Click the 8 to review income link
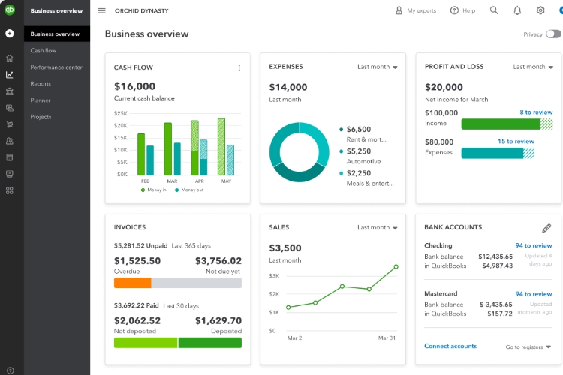Image resolution: width=563 pixels, height=375 pixels. [536, 112]
